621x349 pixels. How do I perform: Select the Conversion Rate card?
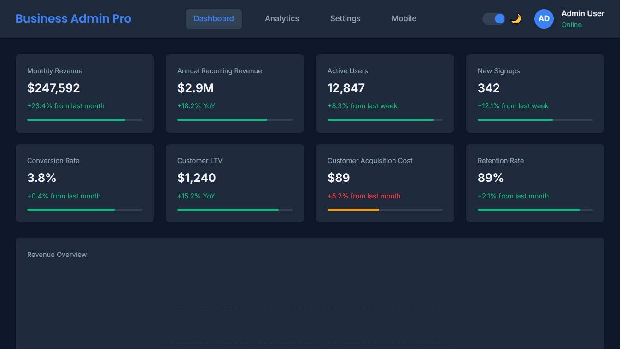pos(84,183)
